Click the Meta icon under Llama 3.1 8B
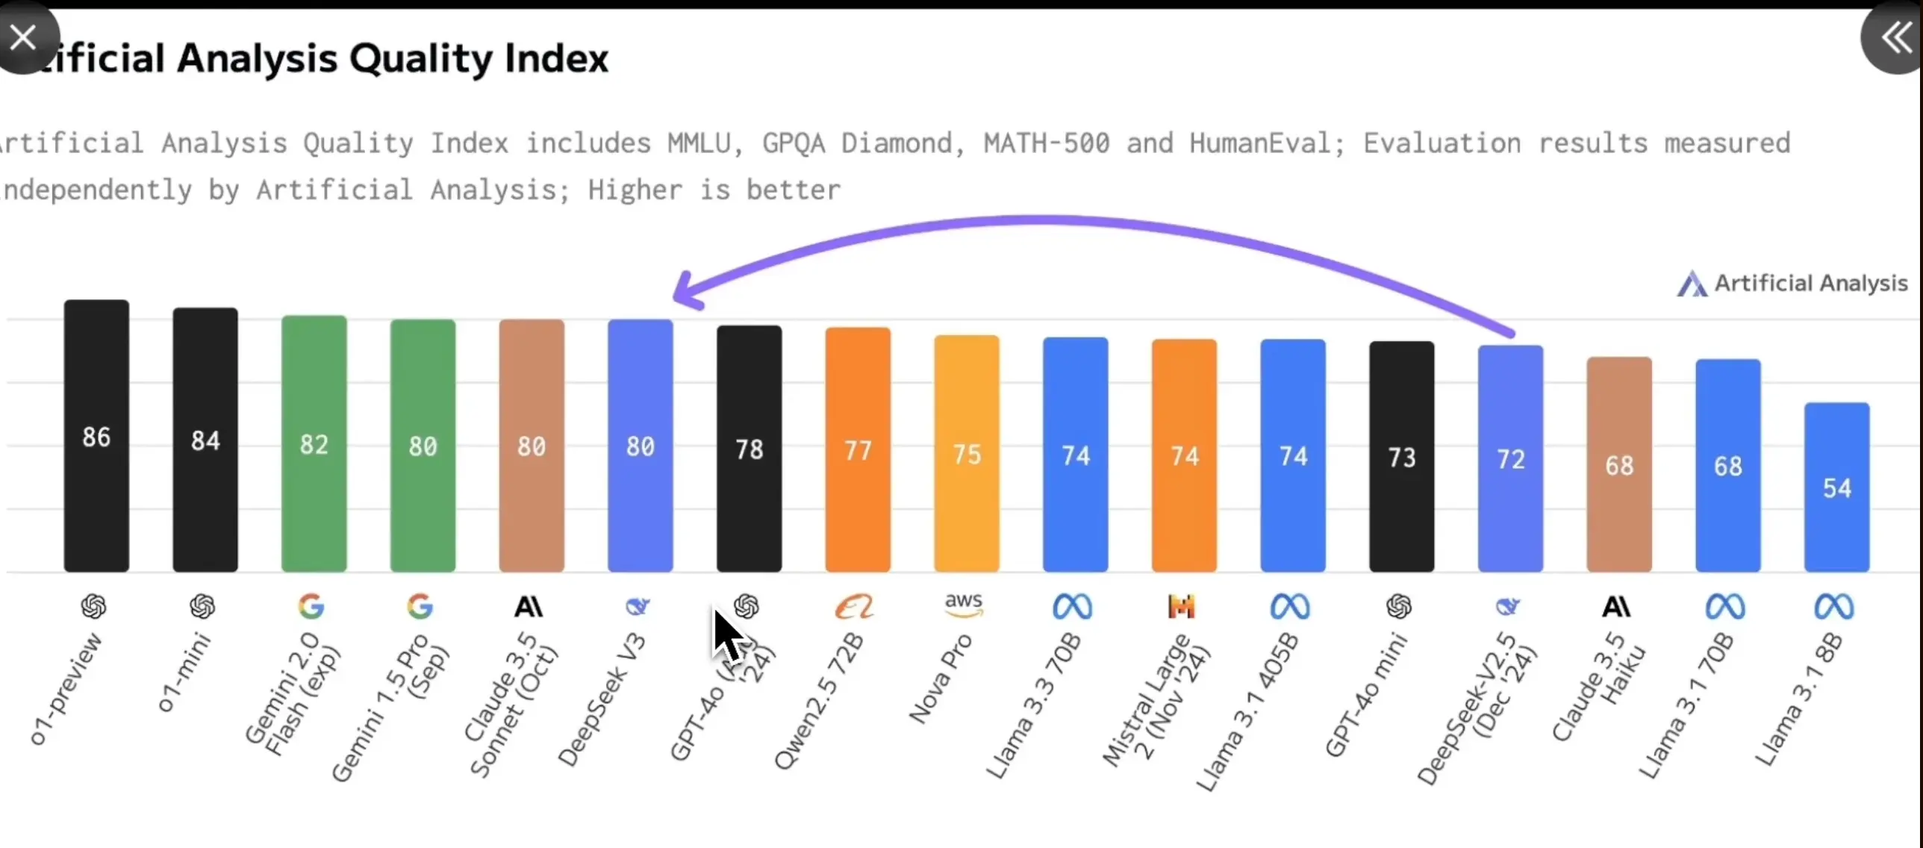The image size is (1923, 848). click(1835, 606)
